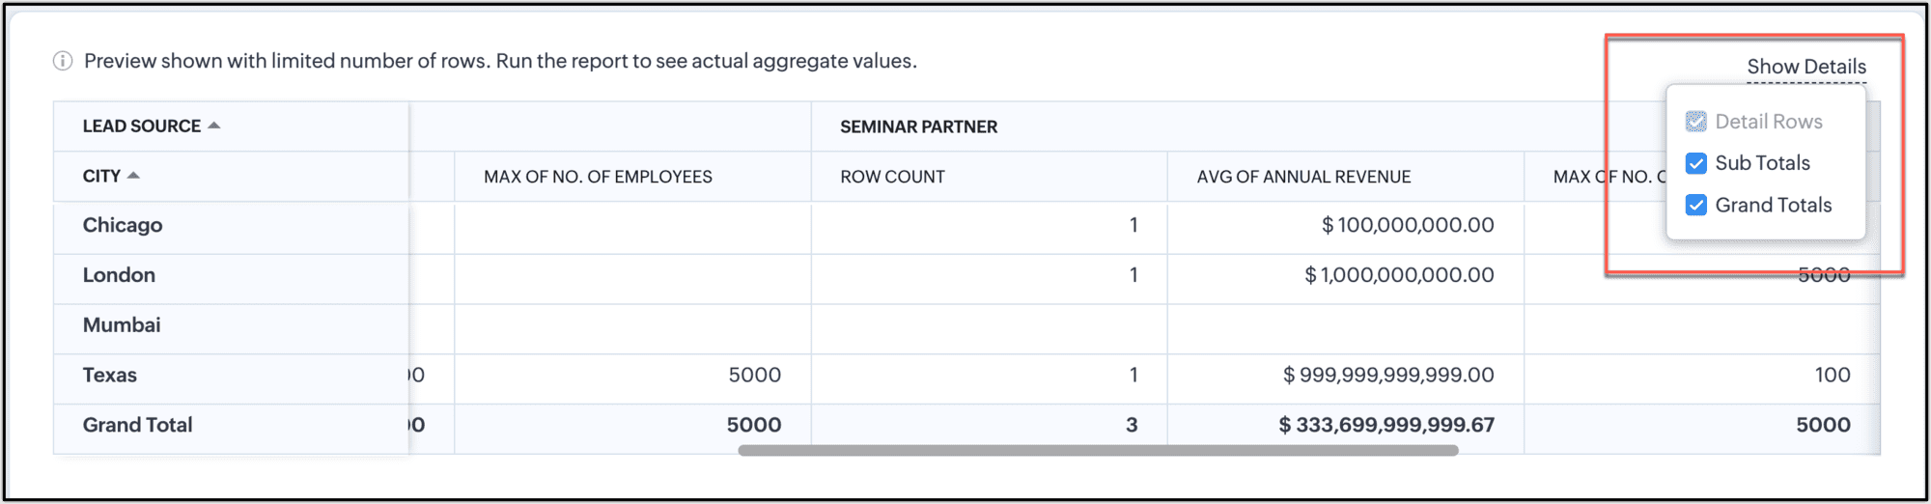Select the Texas row label
Viewport: 1931px width, 504px height.
110,376
